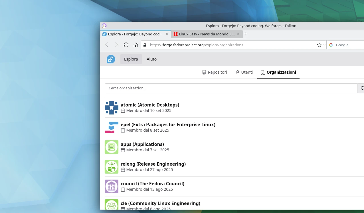The width and height of the screenshot is (364, 213).
Task: Reload the page with the refresh icon
Action: (x=126, y=45)
